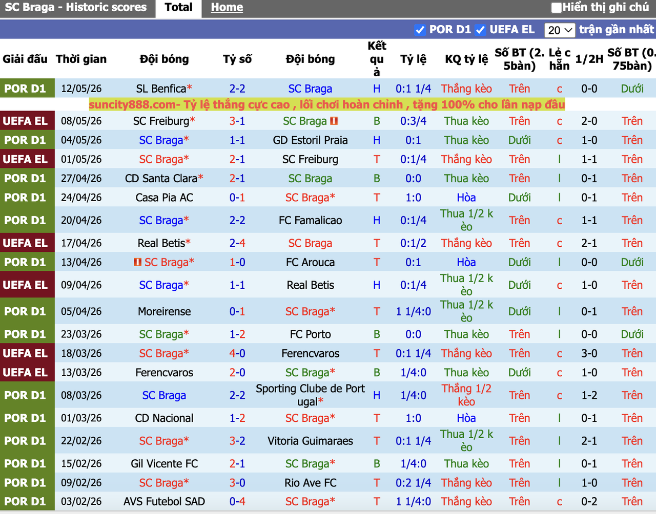Click the Tỷ số column header
Viewport: 656px width, 514px height.
tap(237, 59)
